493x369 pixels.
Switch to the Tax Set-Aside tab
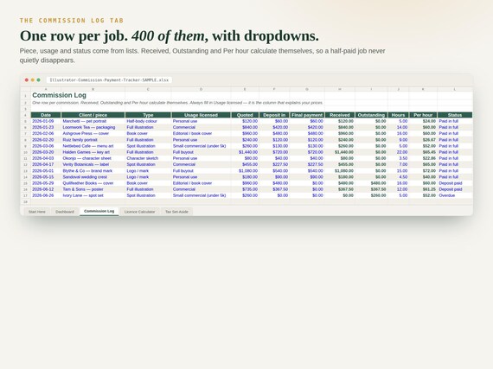pyautogui.click(x=176, y=212)
